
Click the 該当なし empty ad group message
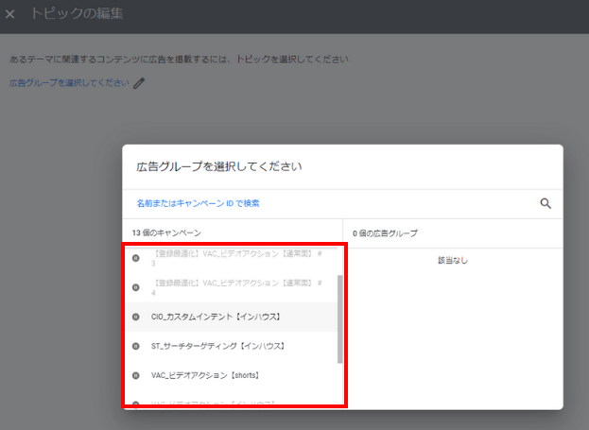click(x=453, y=260)
